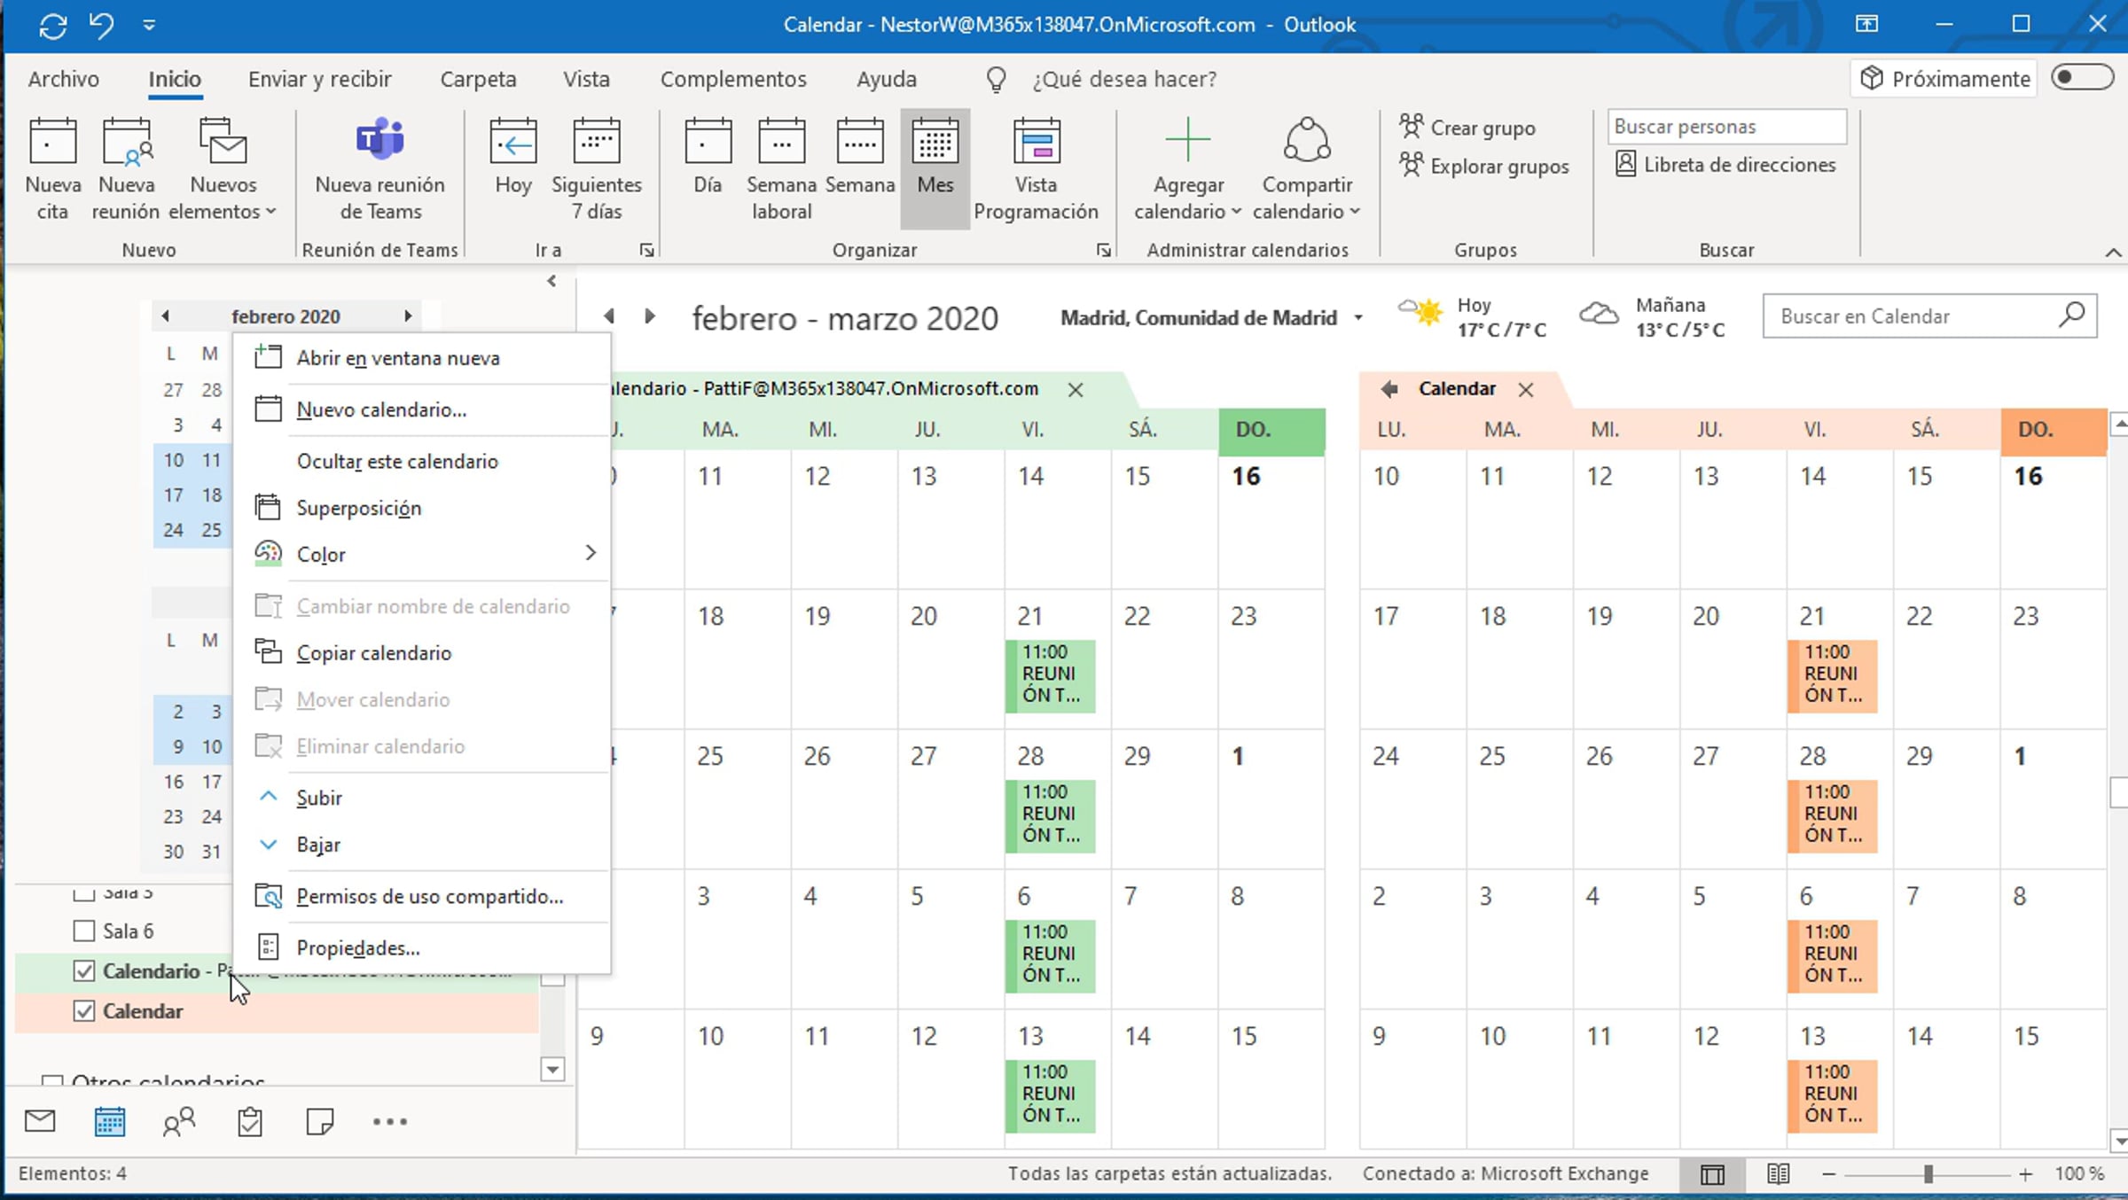2128x1200 pixels.
Task: Check the Sala 6 calendar checkbox
Action: coord(84,931)
